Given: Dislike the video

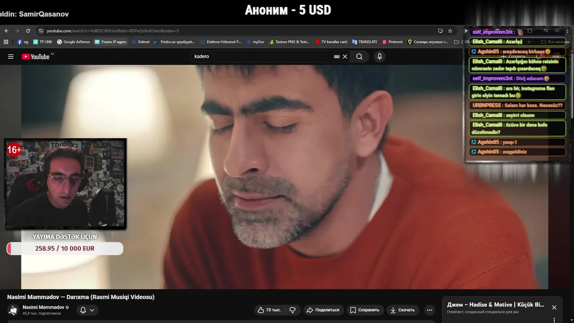Looking at the screenshot, I should click(x=292, y=310).
